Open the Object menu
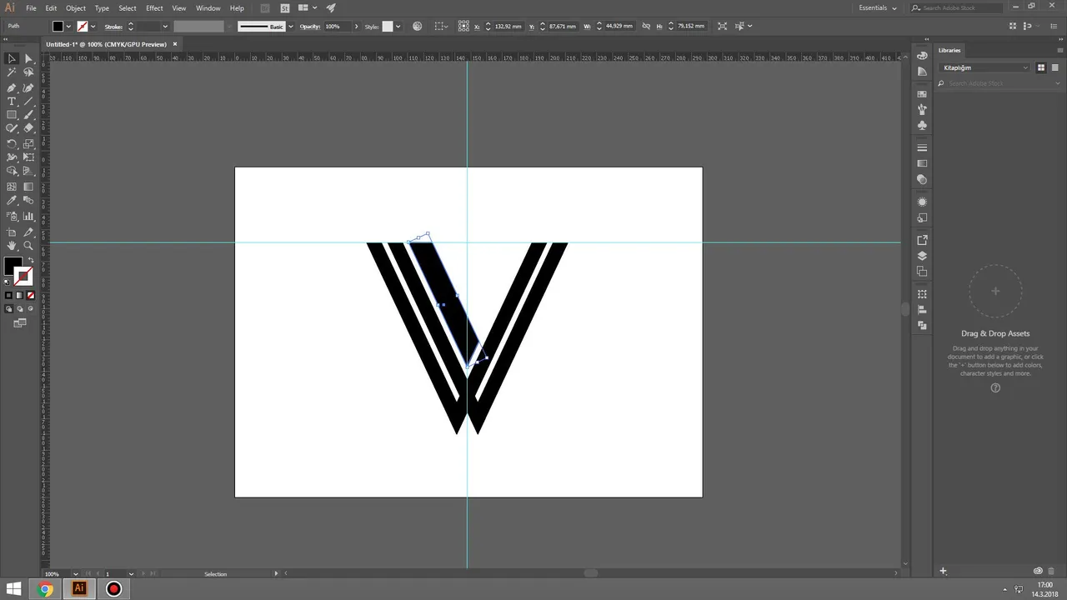The image size is (1067, 600). [76, 7]
